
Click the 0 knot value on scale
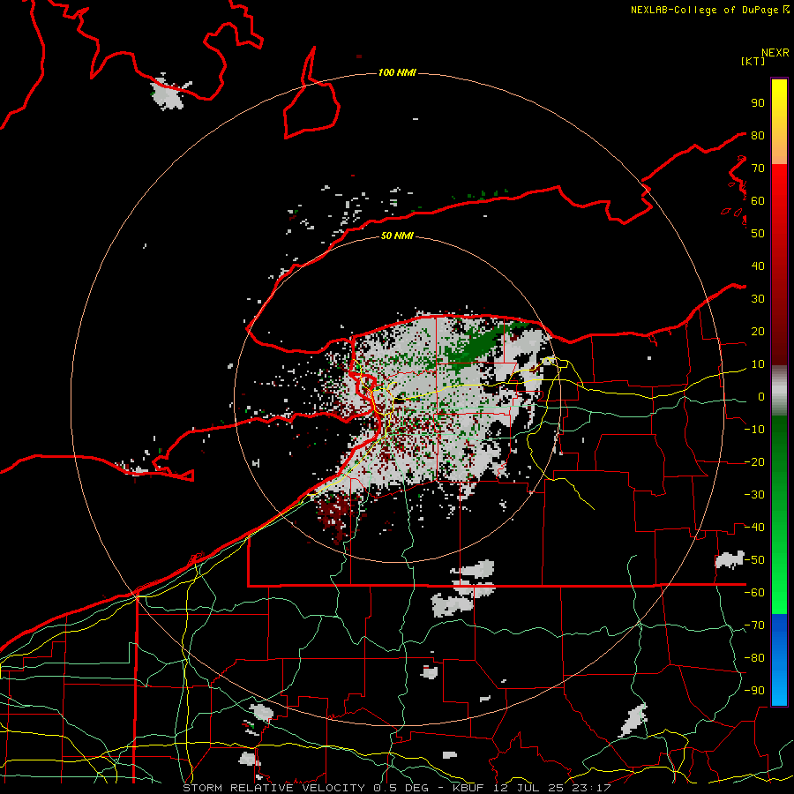pyautogui.click(x=761, y=396)
